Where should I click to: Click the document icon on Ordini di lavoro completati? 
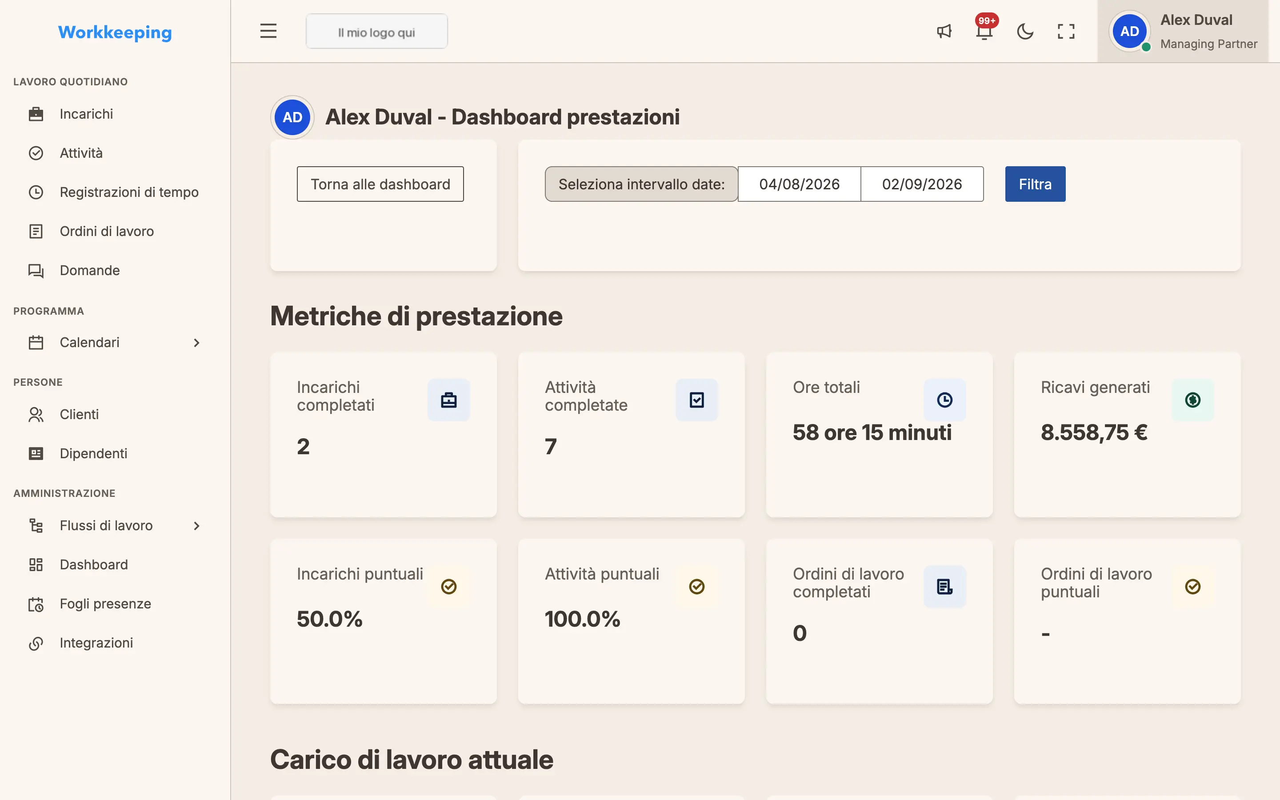coord(944,586)
